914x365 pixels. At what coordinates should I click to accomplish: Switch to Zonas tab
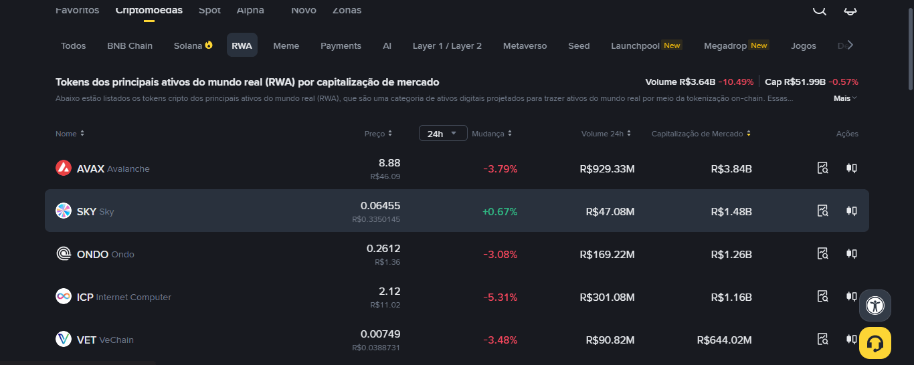pyautogui.click(x=347, y=10)
